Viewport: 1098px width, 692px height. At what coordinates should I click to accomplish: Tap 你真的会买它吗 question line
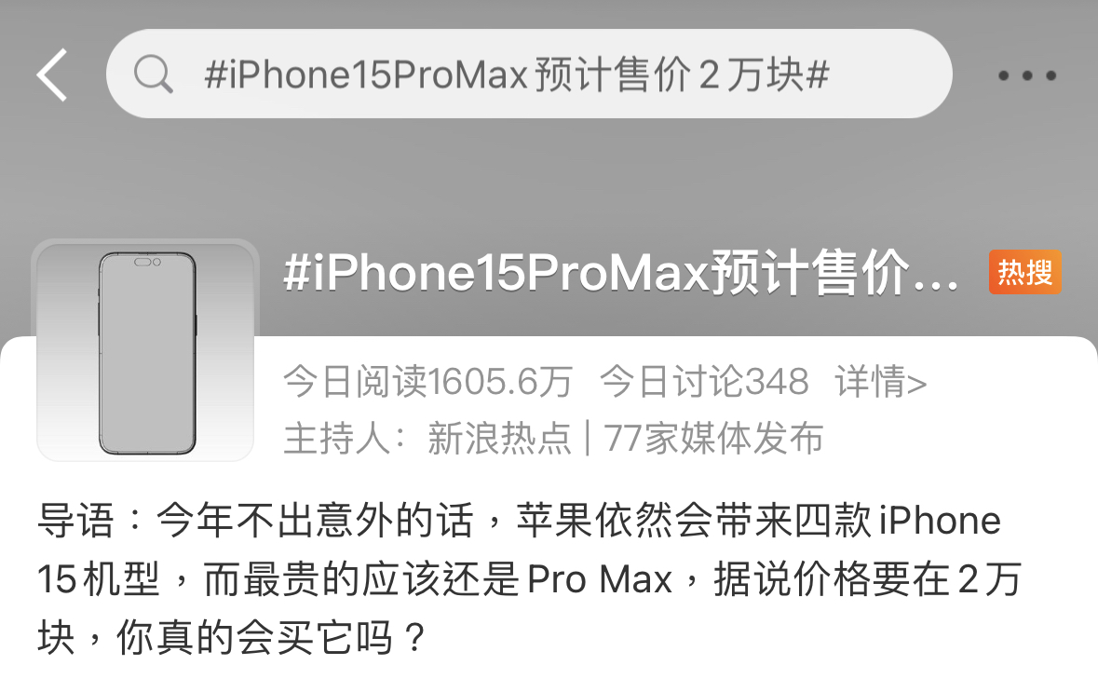pyautogui.click(x=270, y=637)
